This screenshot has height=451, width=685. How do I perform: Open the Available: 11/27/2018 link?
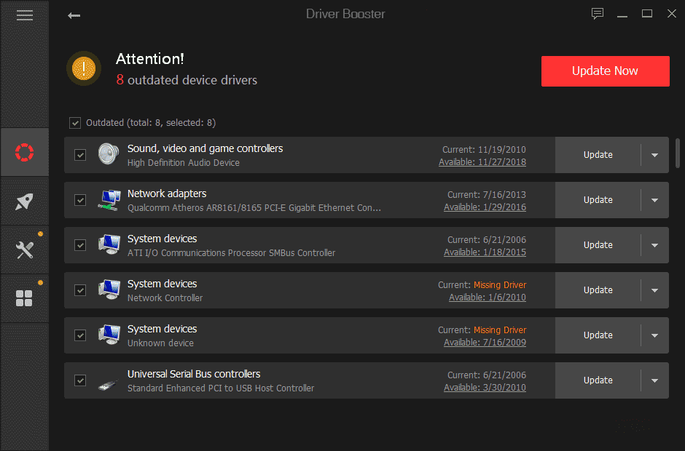[x=482, y=161]
